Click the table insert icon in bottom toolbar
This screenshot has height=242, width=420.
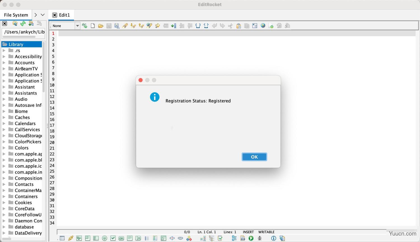(62, 238)
